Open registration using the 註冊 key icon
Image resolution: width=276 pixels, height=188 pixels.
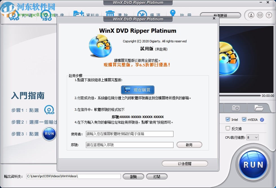(172, 13)
